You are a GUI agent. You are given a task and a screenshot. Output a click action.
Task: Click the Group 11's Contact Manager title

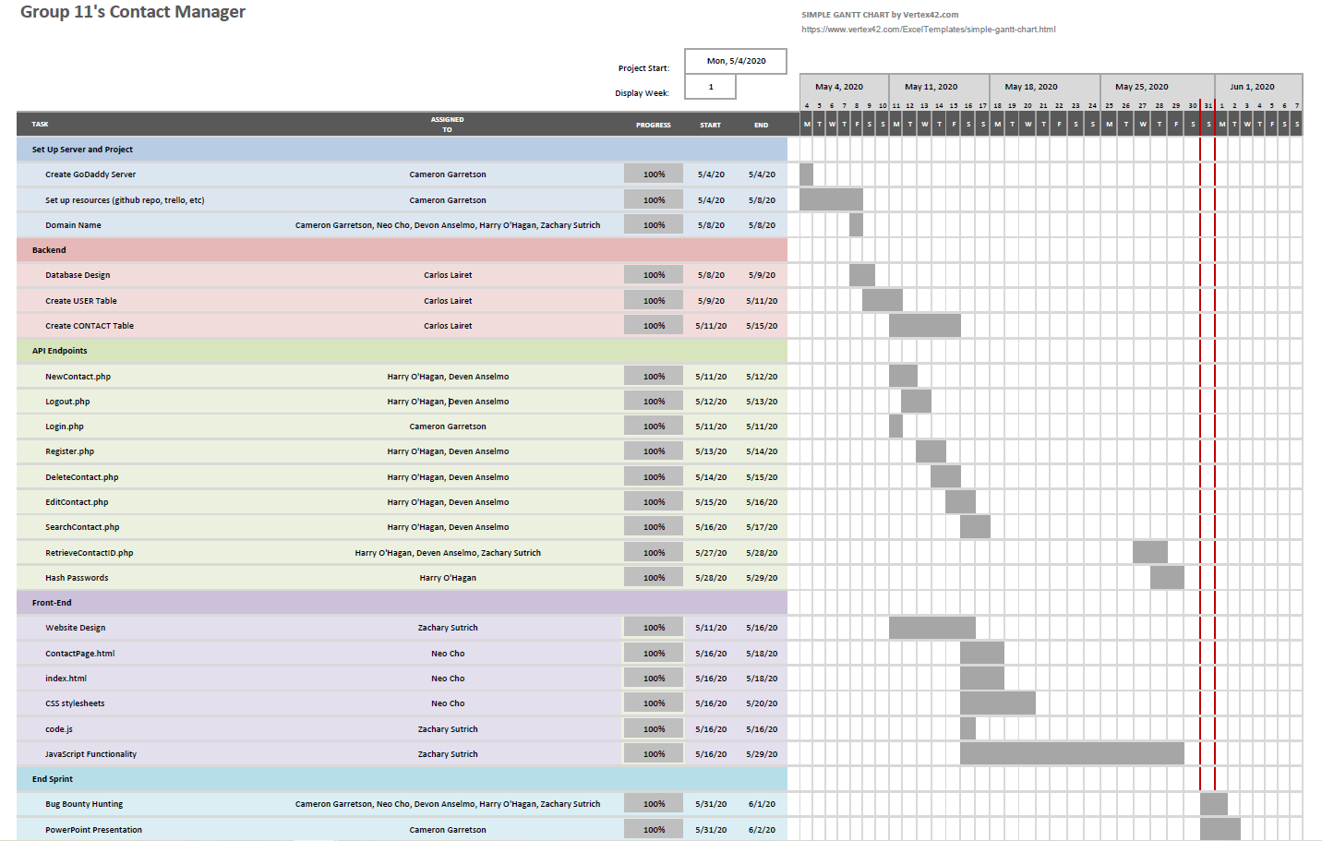133,12
